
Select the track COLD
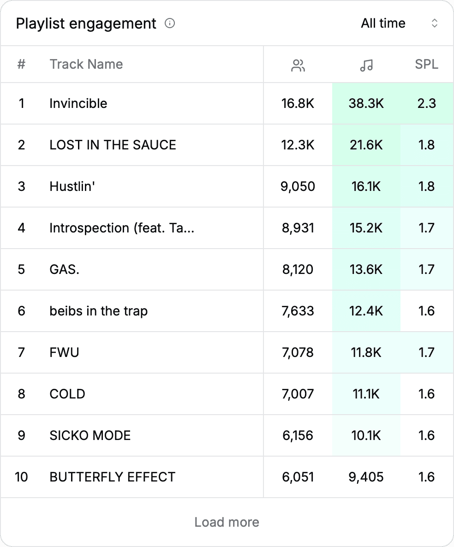(x=67, y=394)
